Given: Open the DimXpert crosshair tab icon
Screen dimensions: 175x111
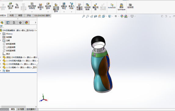Looking at the screenshot, I should click(x=20, y=23).
